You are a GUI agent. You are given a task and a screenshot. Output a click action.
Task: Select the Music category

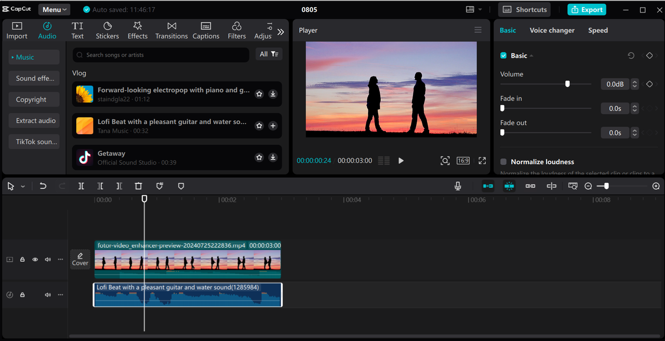[34, 57]
